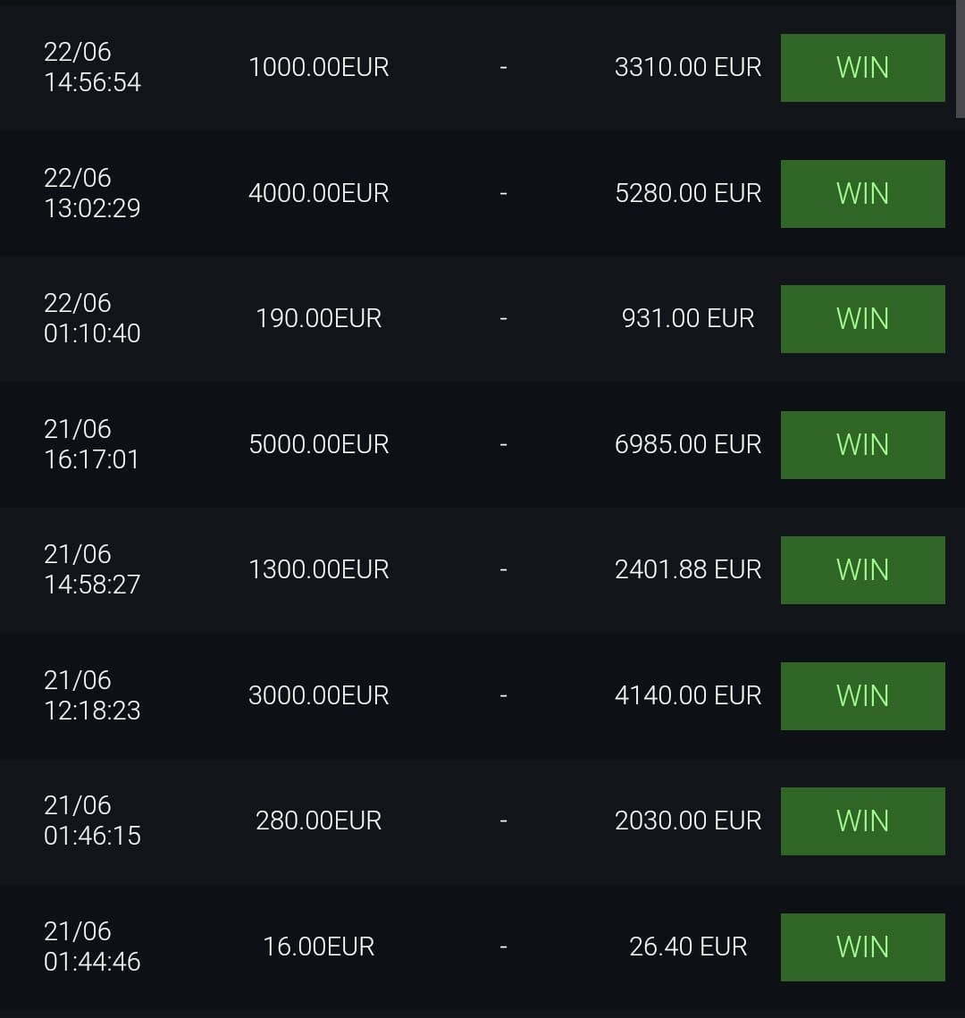Screen dimensions: 965x1018
Task: Tap the 1300.00EUR stake value
Action: pos(318,569)
